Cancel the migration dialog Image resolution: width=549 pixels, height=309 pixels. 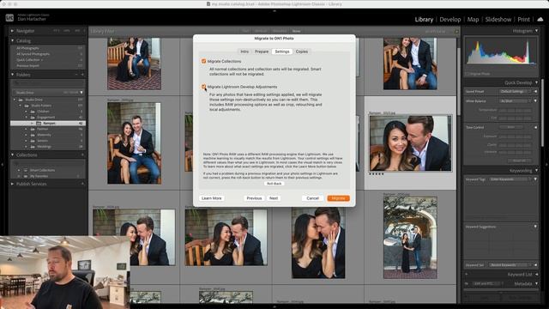click(x=312, y=198)
